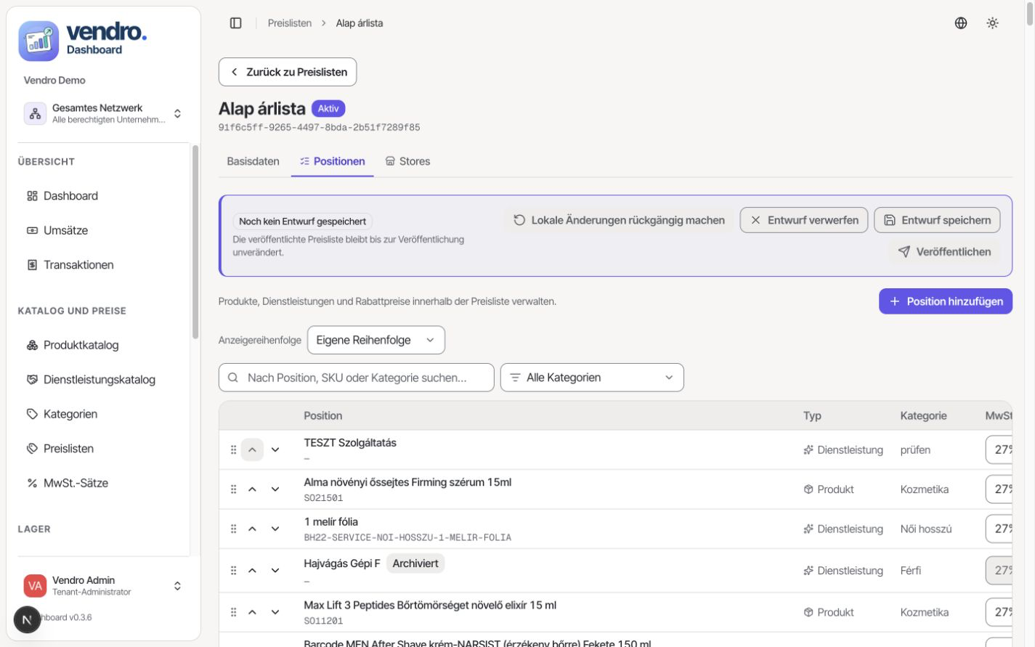This screenshot has width=1035, height=647.
Task: Open Dashboard in the sidebar
Action: (x=103, y=196)
